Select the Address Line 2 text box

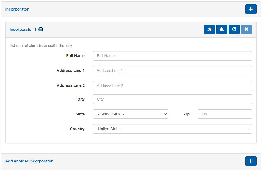point(172,85)
